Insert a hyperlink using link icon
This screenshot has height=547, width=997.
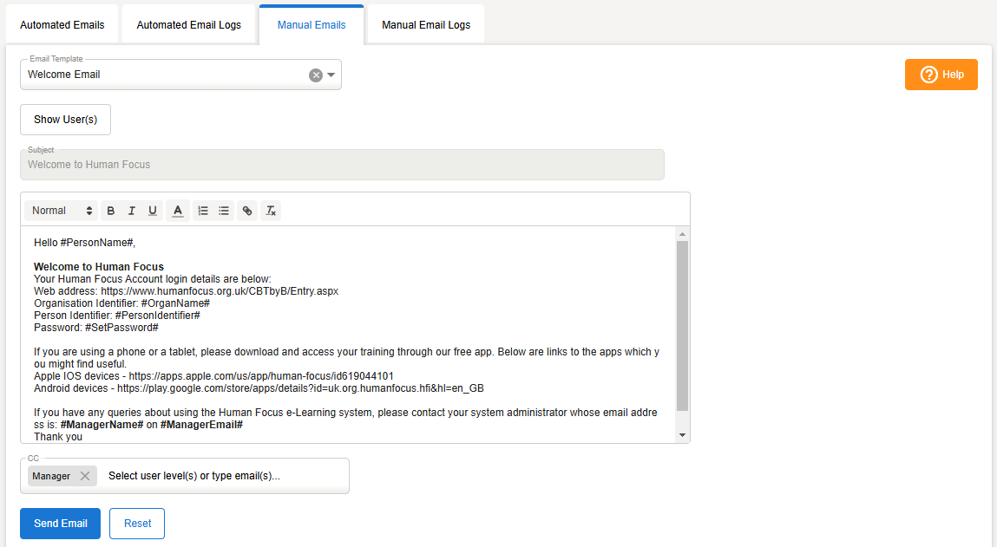coord(247,211)
